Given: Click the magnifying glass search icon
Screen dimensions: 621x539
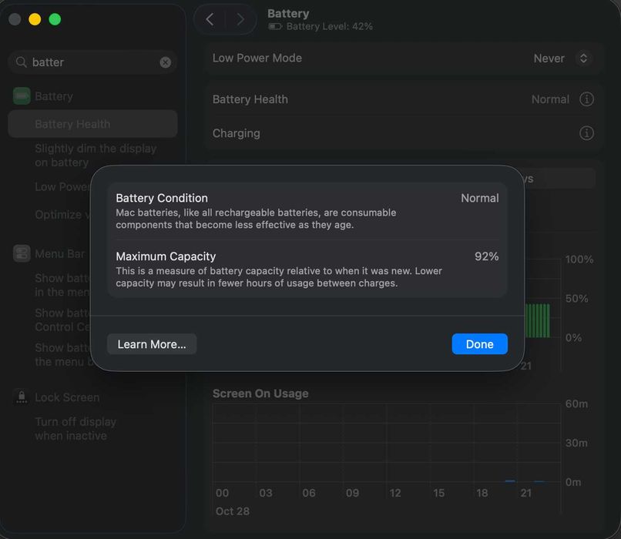Looking at the screenshot, I should pos(21,62).
